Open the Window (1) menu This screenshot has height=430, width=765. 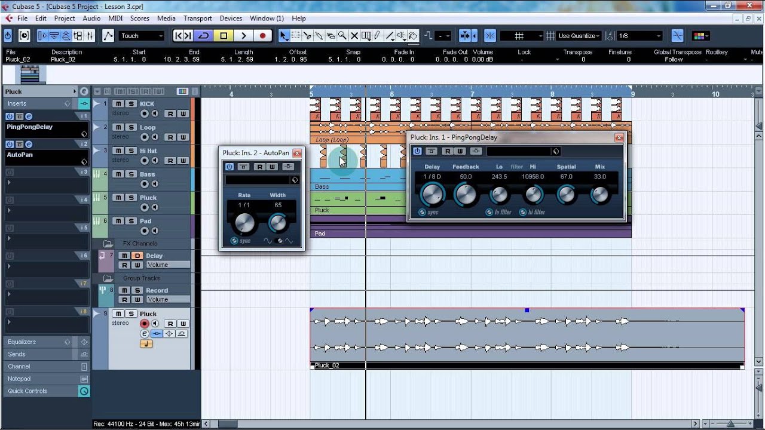point(267,19)
